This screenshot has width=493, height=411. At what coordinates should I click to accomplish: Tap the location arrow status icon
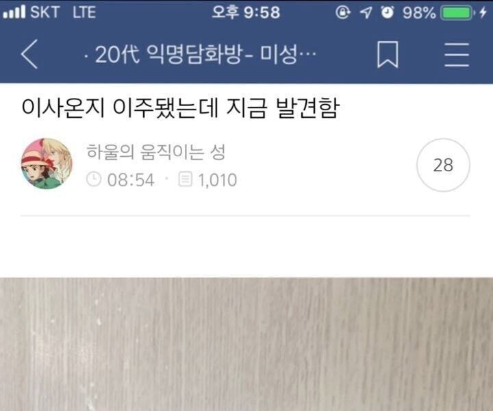click(366, 12)
